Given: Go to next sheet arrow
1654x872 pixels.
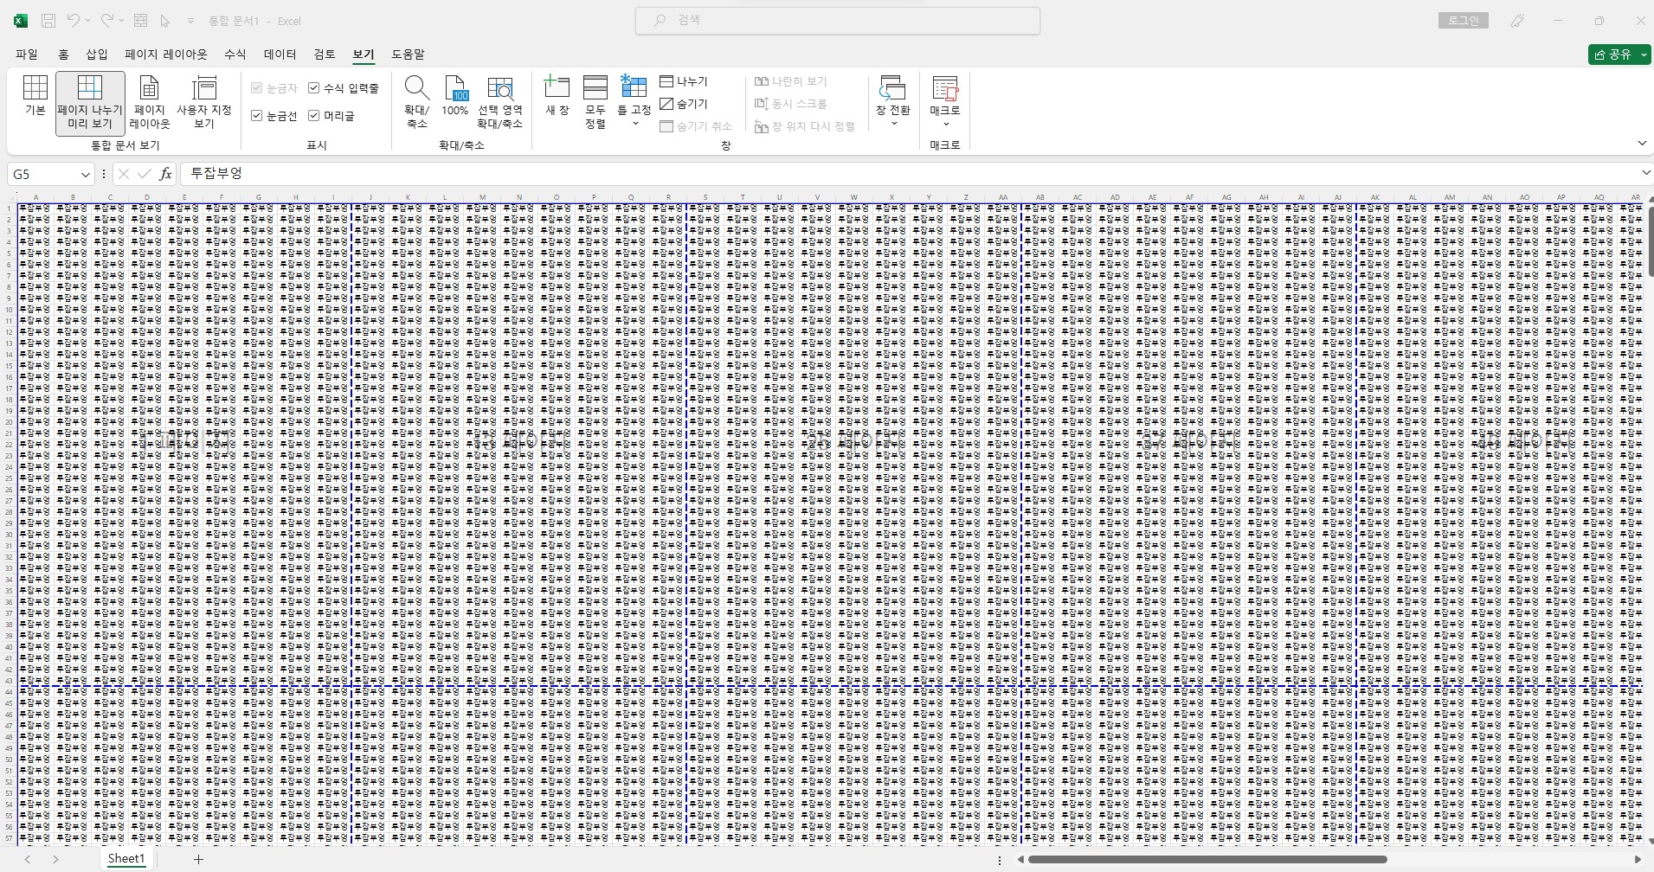Looking at the screenshot, I should 55,859.
